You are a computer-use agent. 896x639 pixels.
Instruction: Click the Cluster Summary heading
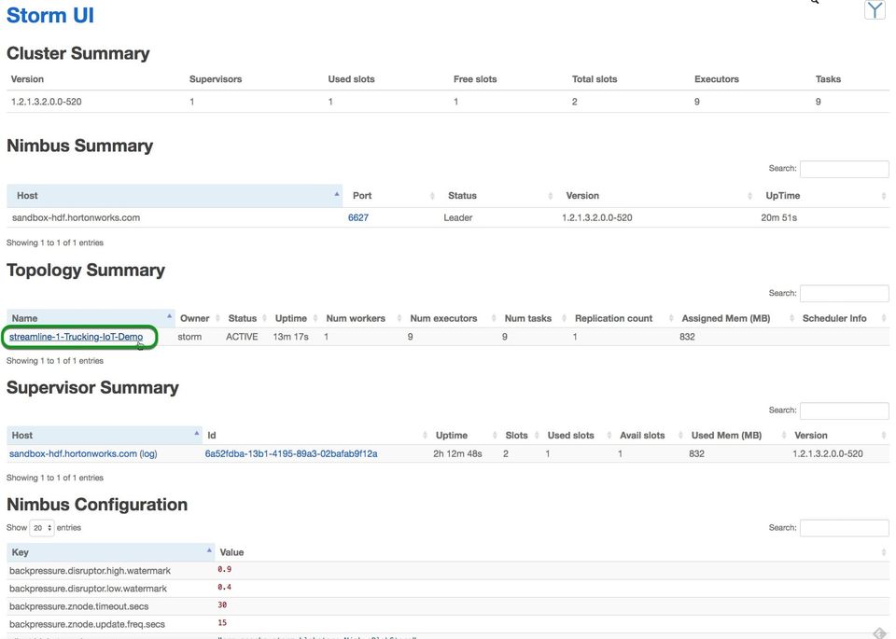tap(78, 53)
